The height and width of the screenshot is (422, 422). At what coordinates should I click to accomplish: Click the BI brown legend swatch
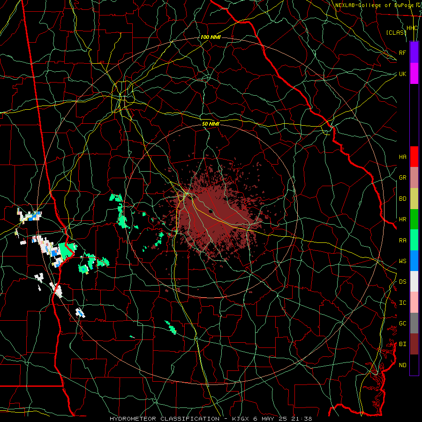pos(414,344)
